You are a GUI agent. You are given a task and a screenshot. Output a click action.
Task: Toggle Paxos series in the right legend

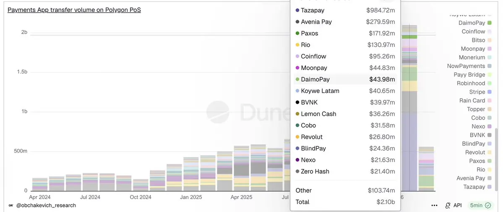click(x=480, y=161)
